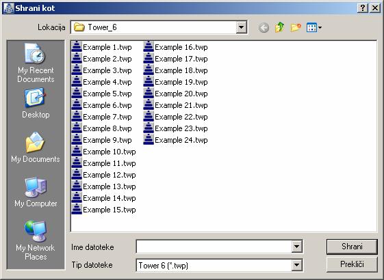Select file icon of Example 5.twp
384x280 pixels.
[77, 93]
